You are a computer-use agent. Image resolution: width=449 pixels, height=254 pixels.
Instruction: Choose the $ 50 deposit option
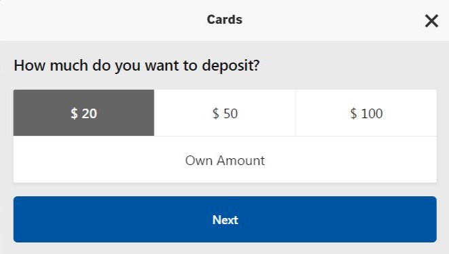coord(225,113)
